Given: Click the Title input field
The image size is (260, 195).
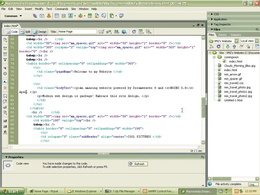Looking at the screenshot, I should click(x=77, y=32).
